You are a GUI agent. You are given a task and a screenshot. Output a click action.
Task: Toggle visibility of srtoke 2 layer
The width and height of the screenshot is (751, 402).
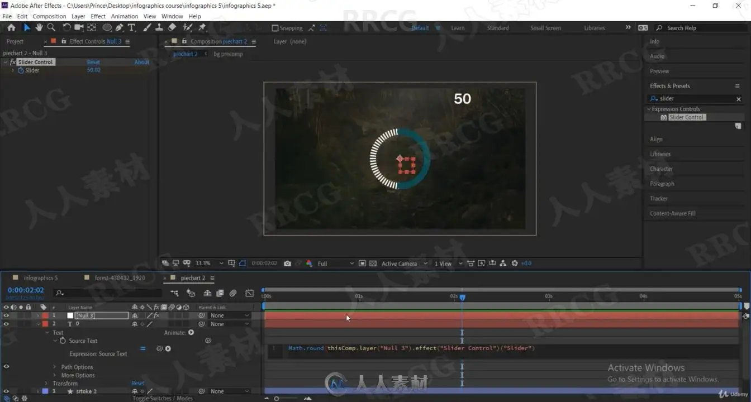(6, 391)
